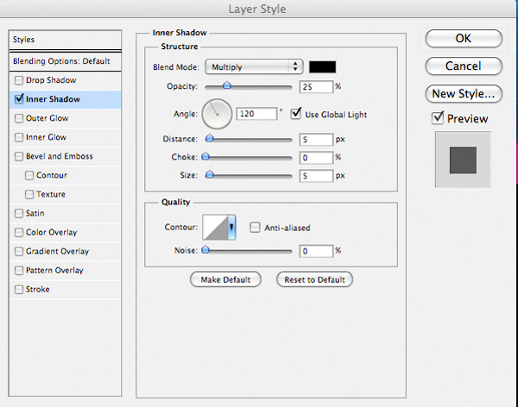
Task: Enable the Outer Glow checkbox
Action: pos(19,118)
